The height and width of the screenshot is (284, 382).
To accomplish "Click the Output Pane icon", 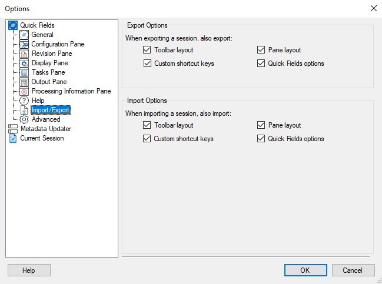I will (24, 82).
